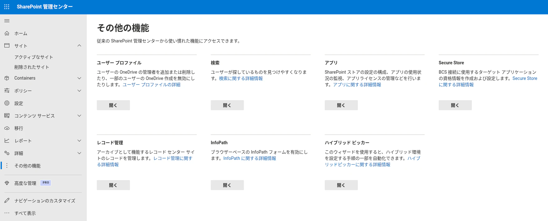
Task: Click the Secure Store card heading
Action: (451, 63)
